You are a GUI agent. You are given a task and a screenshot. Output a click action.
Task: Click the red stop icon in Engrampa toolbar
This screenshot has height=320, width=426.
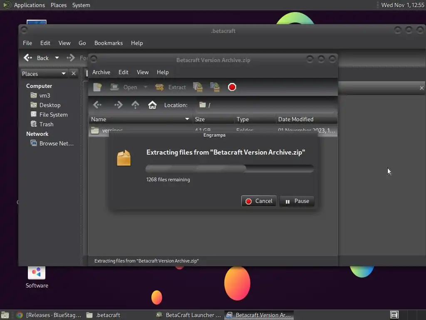[x=232, y=87]
